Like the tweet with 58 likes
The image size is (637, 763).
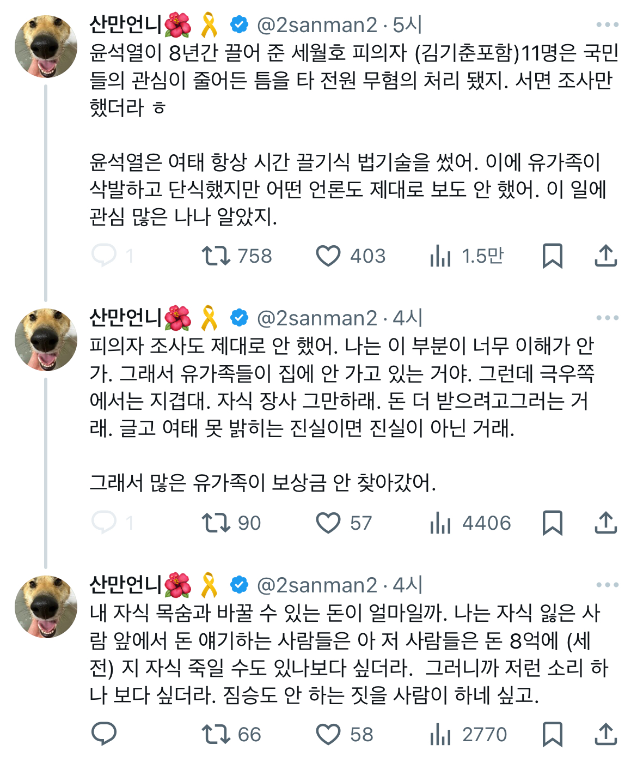point(328,734)
